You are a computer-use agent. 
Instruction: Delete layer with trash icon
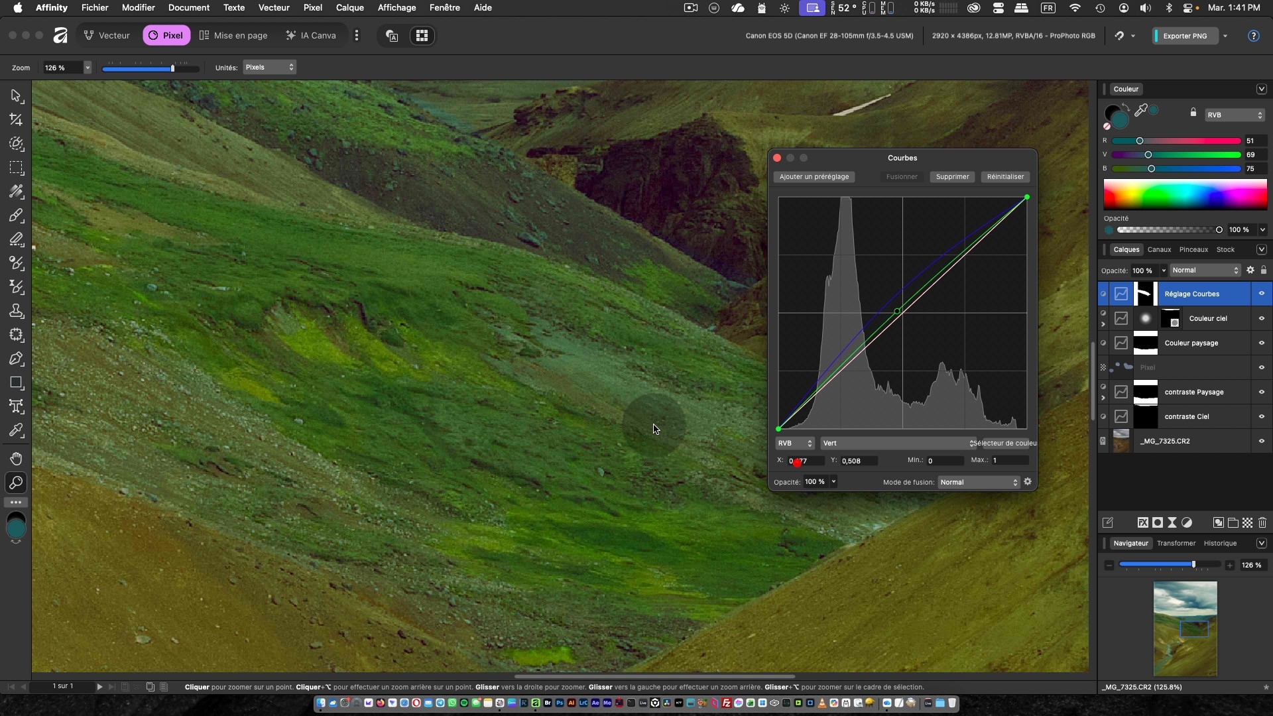pyautogui.click(x=1262, y=522)
